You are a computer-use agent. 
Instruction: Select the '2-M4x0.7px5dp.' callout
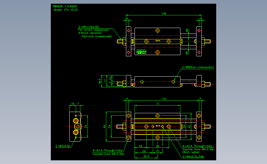(193, 157)
